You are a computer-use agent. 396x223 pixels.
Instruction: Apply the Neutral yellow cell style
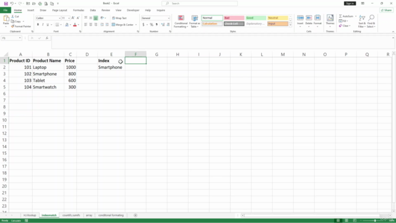(278, 18)
